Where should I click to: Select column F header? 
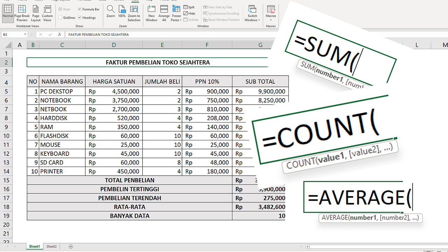(207, 45)
